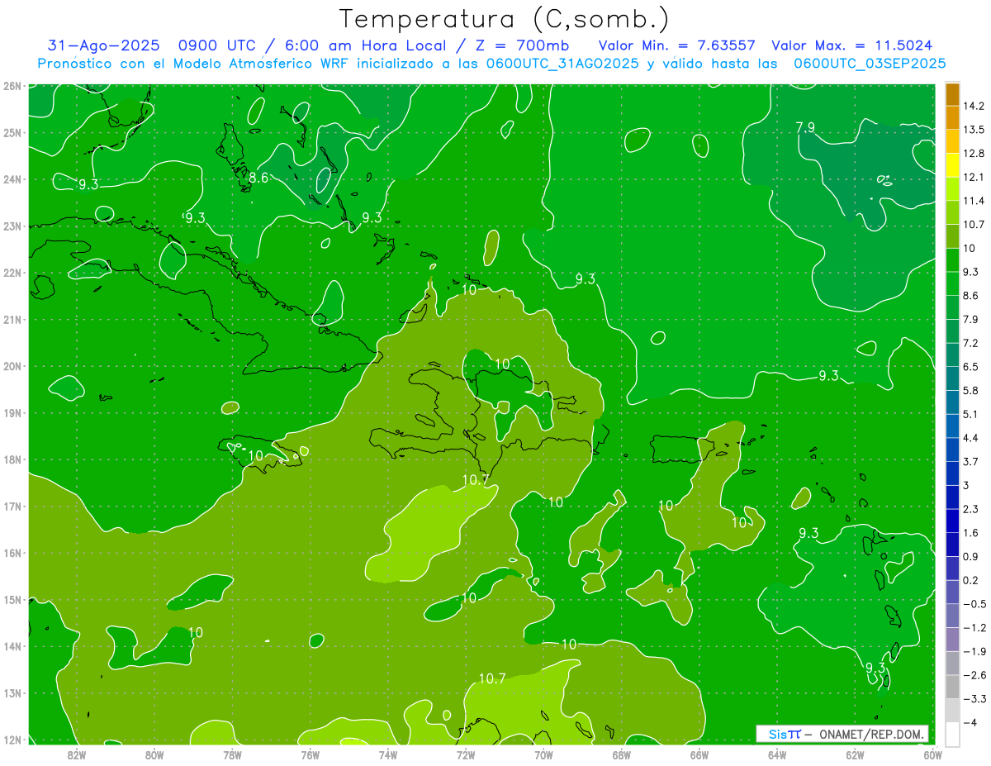Click the 70W longitude axis label

tap(543, 754)
